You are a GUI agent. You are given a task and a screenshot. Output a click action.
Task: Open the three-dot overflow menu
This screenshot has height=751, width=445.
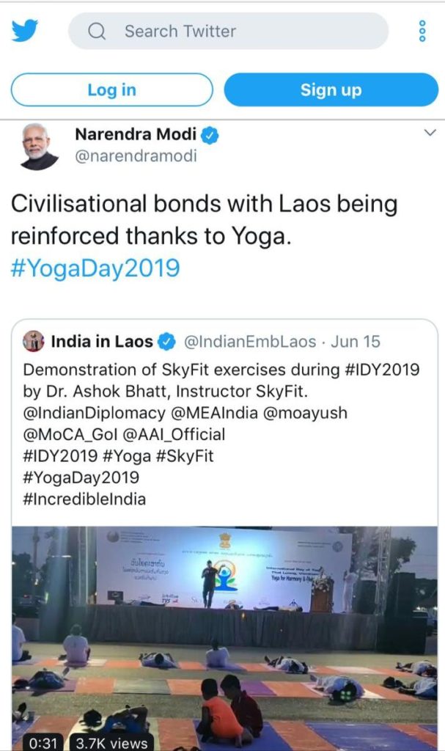point(422,31)
